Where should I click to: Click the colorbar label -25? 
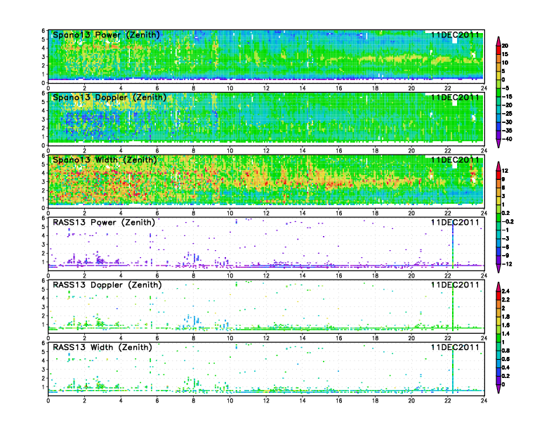(507, 114)
